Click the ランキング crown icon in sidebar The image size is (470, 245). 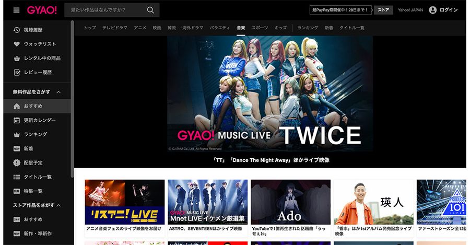pos(17,135)
